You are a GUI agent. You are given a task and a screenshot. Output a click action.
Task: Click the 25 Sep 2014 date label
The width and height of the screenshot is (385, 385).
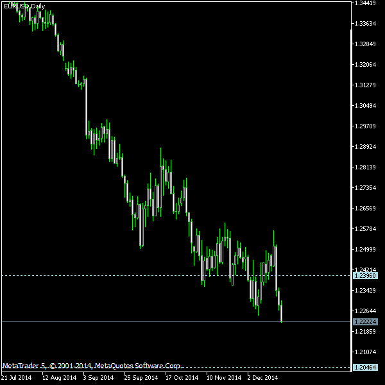(x=141, y=377)
